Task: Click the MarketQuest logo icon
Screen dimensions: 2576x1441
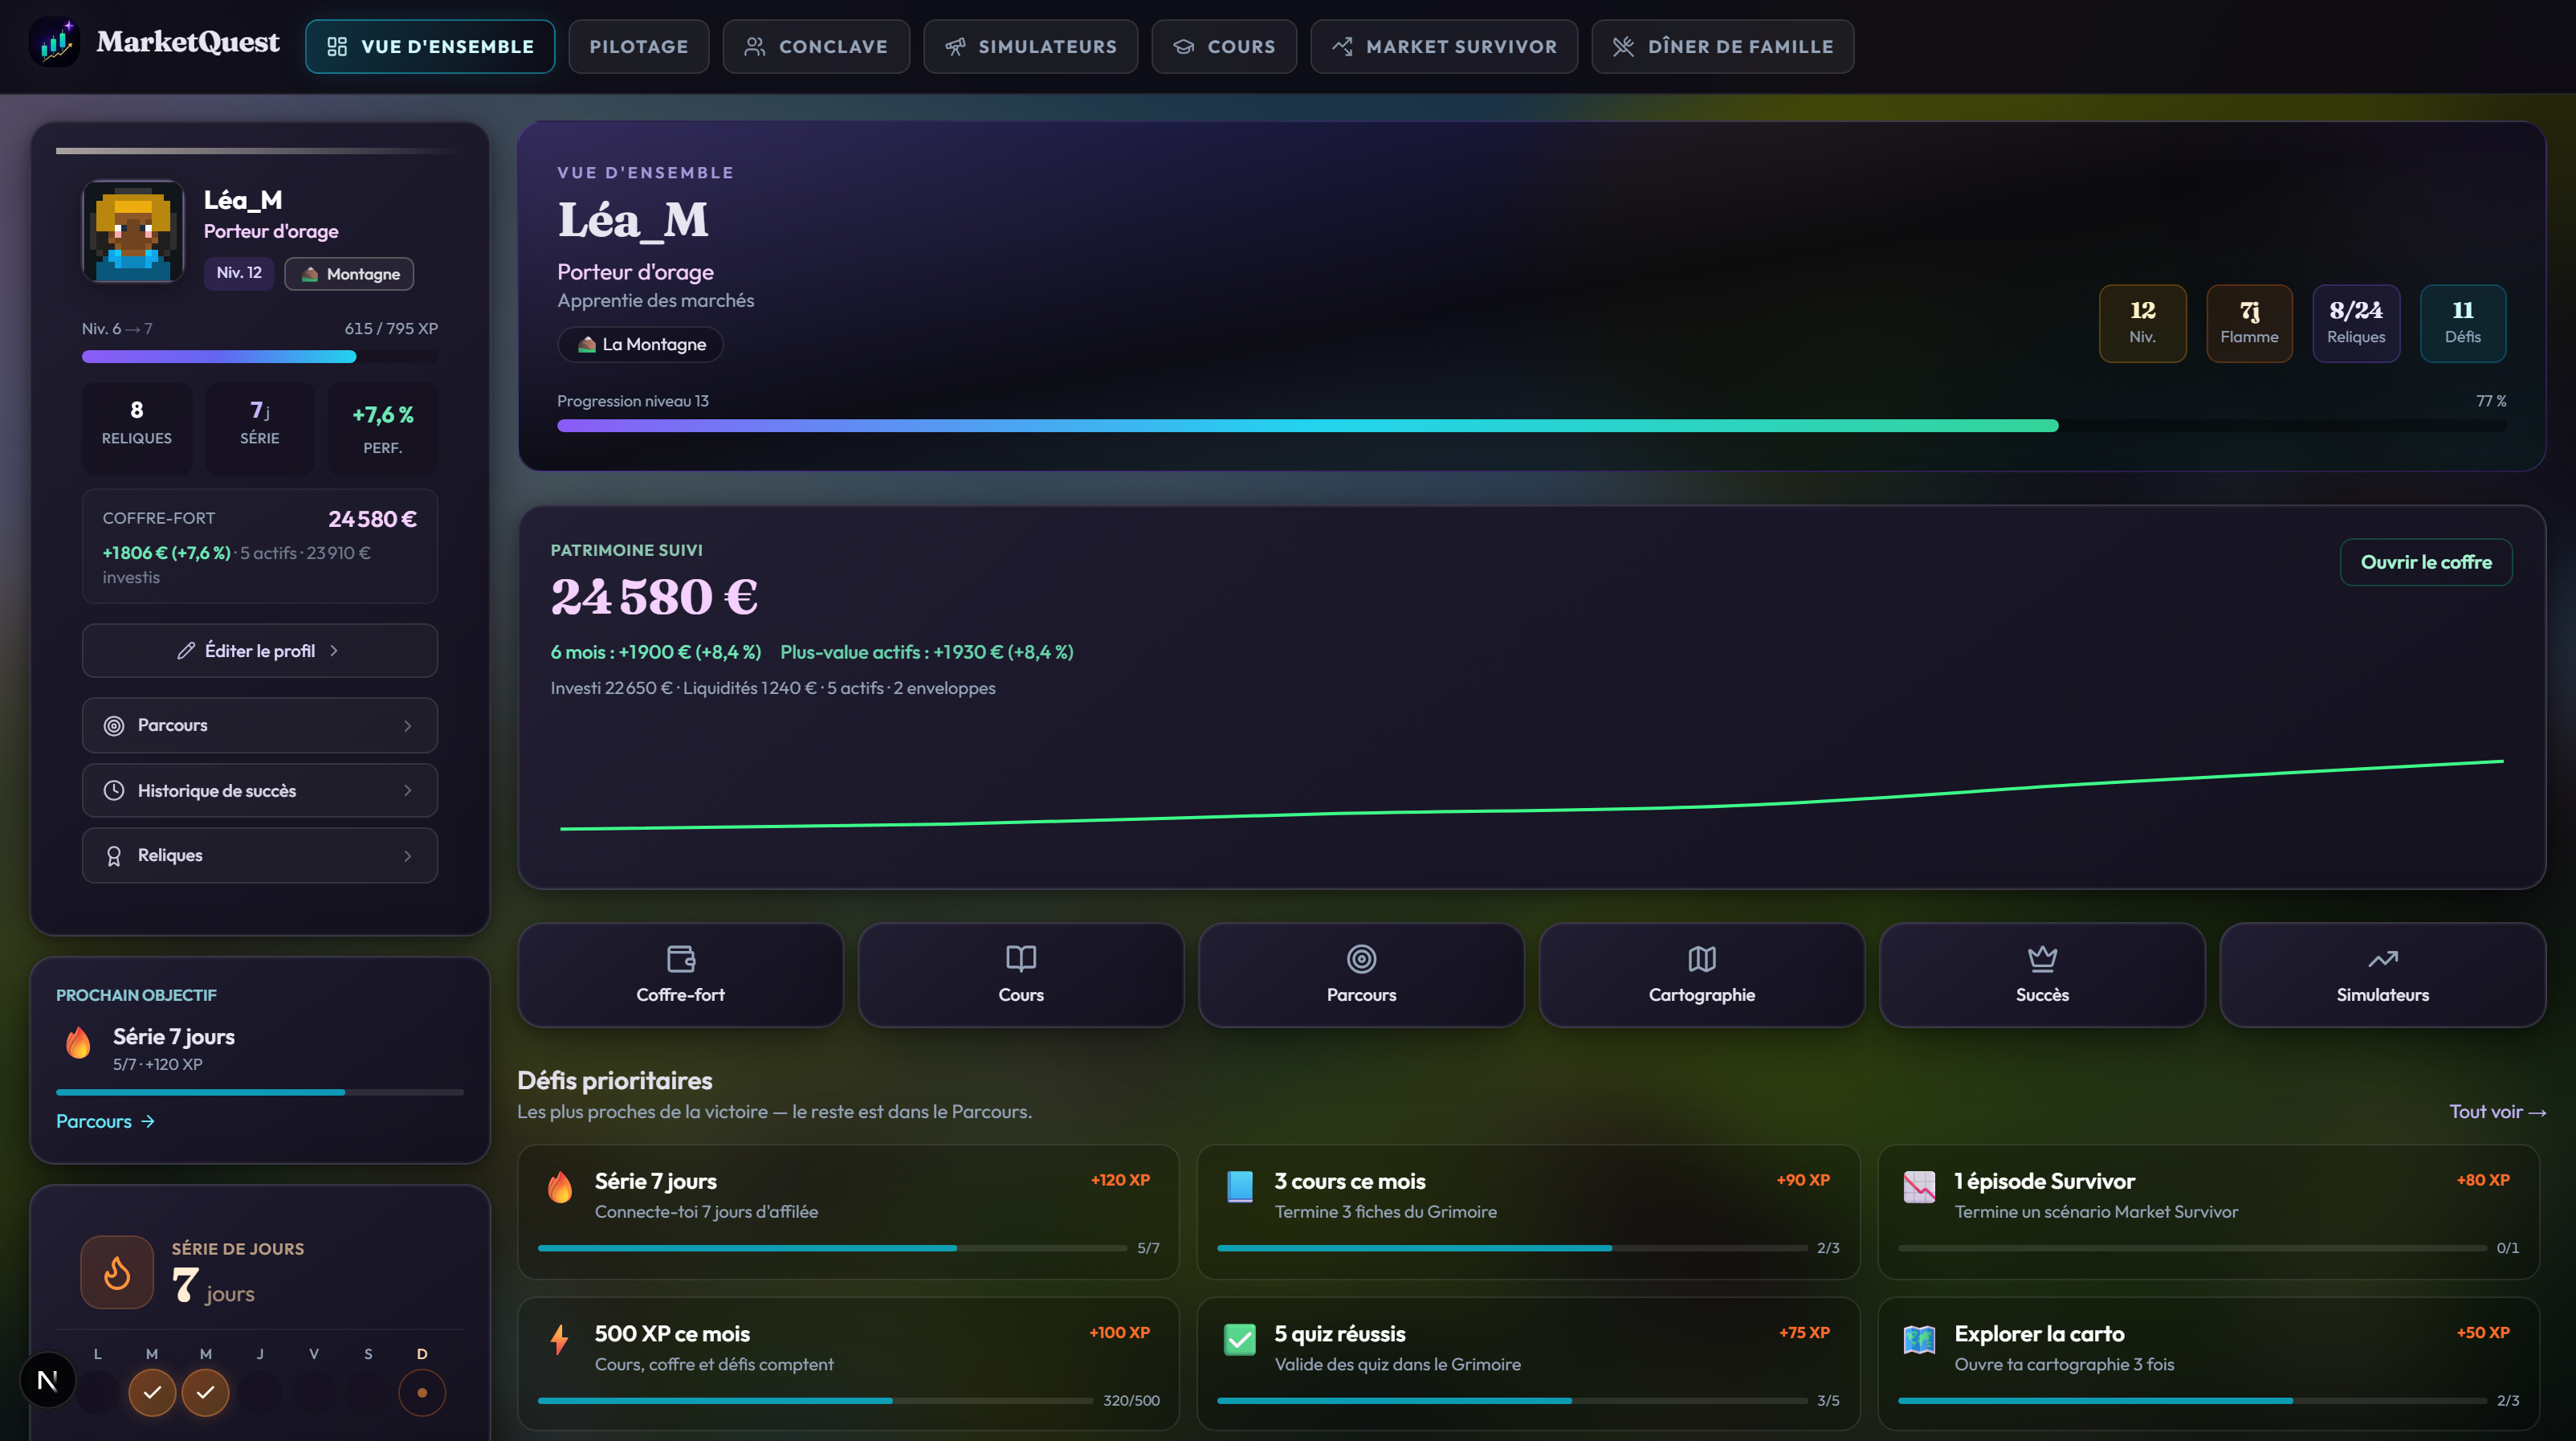Action: [54, 42]
